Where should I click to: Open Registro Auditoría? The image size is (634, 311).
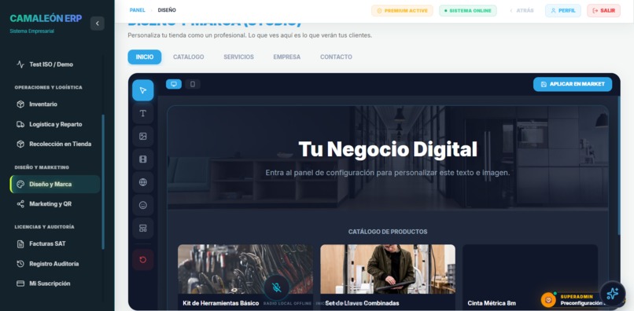(x=54, y=264)
